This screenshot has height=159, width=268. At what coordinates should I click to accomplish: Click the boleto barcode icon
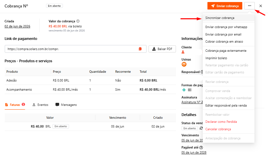189,90
